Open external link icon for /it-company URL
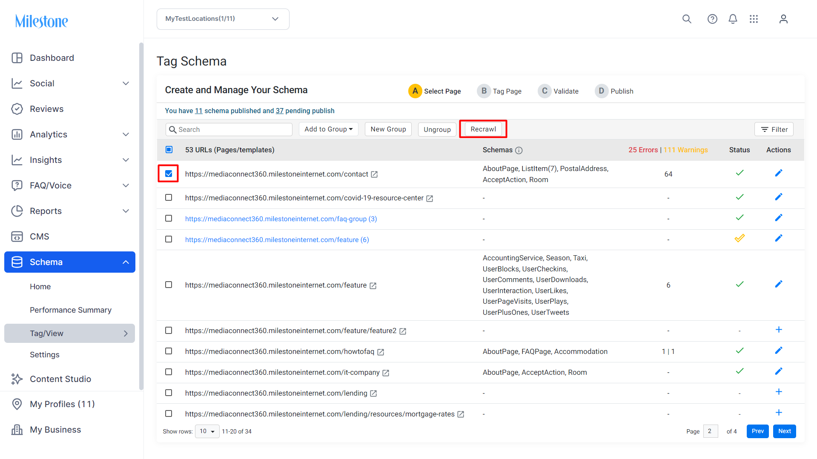Viewport: 817px width, 459px height. click(386, 373)
